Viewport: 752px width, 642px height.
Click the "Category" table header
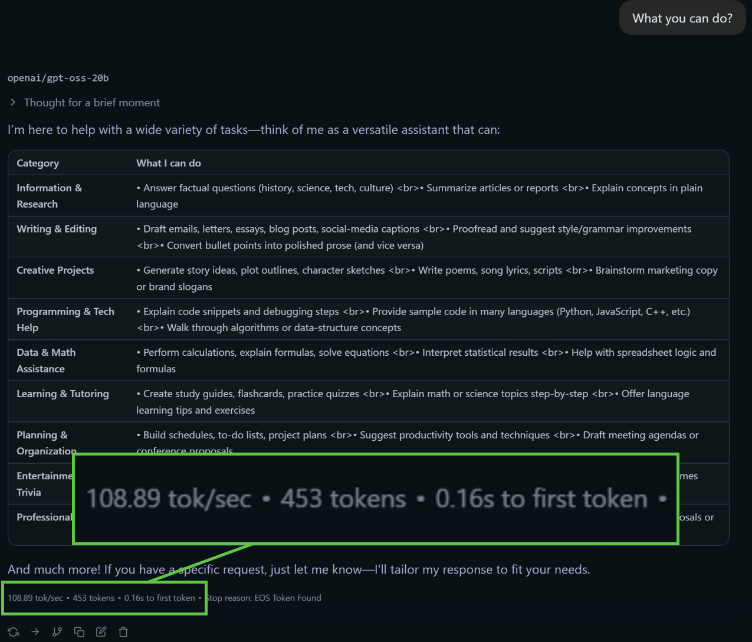click(38, 163)
